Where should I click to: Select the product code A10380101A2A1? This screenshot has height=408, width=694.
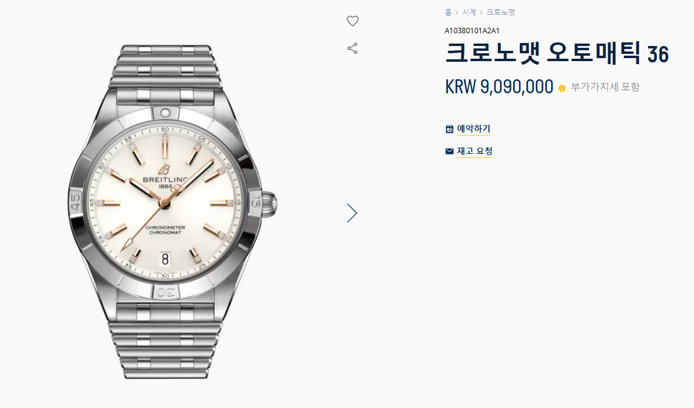pos(472,30)
